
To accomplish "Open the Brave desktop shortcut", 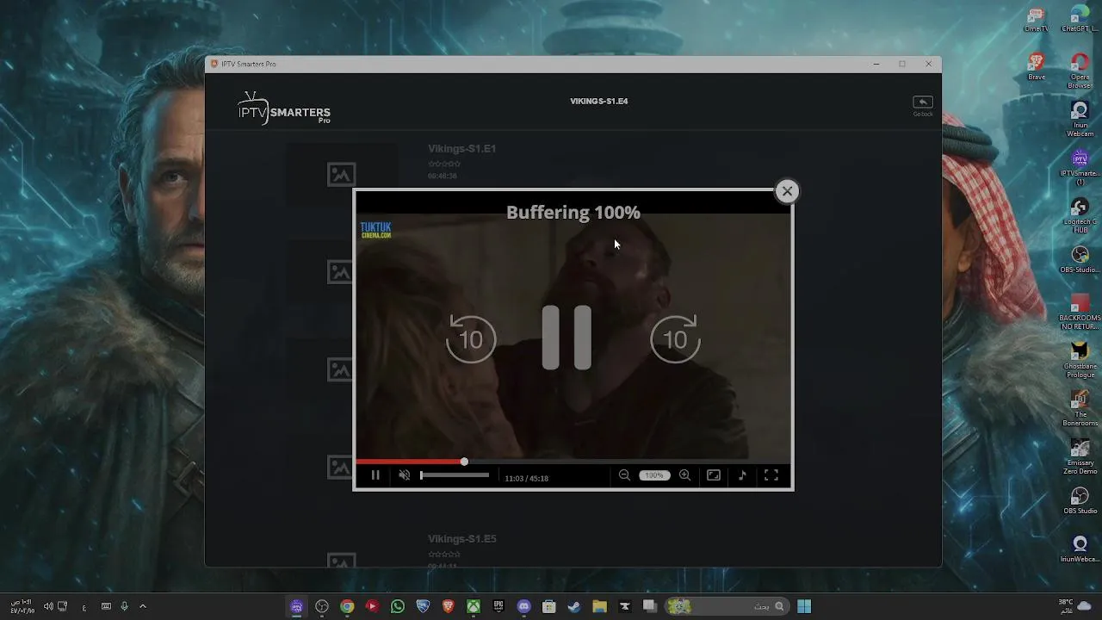I will pyautogui.click(x=1037, y=67).
